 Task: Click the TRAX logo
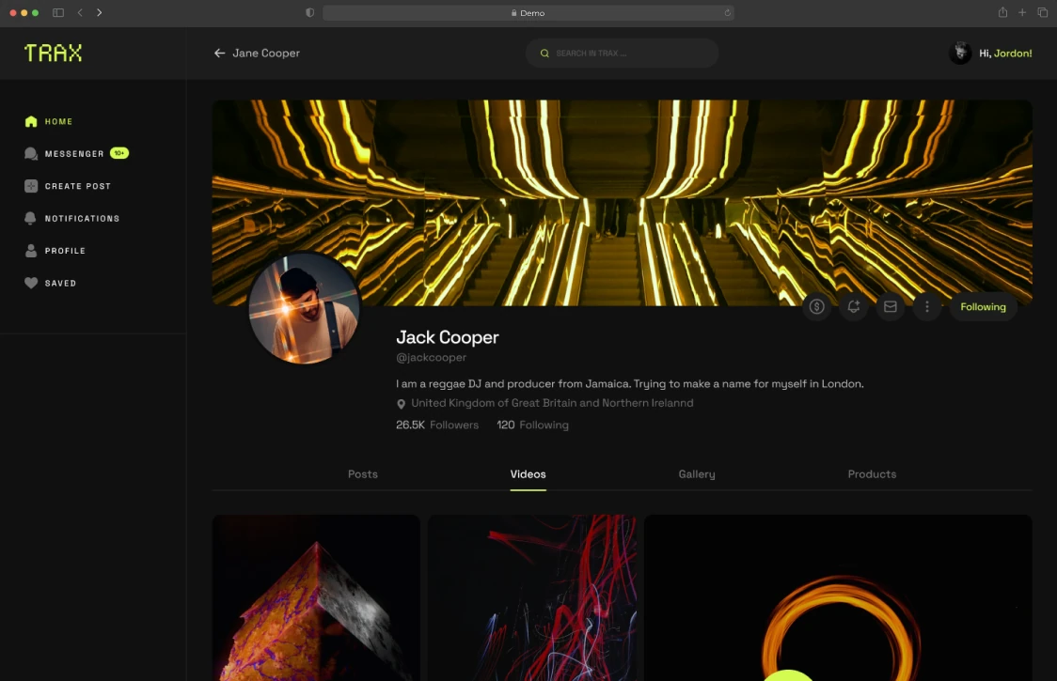click(54, 53)
